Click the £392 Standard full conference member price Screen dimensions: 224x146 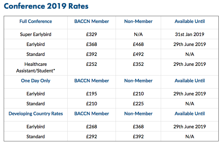coord(92,54)
